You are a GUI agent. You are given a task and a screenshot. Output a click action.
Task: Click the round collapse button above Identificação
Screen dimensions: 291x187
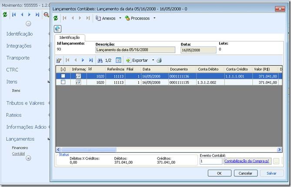(28, 24)
